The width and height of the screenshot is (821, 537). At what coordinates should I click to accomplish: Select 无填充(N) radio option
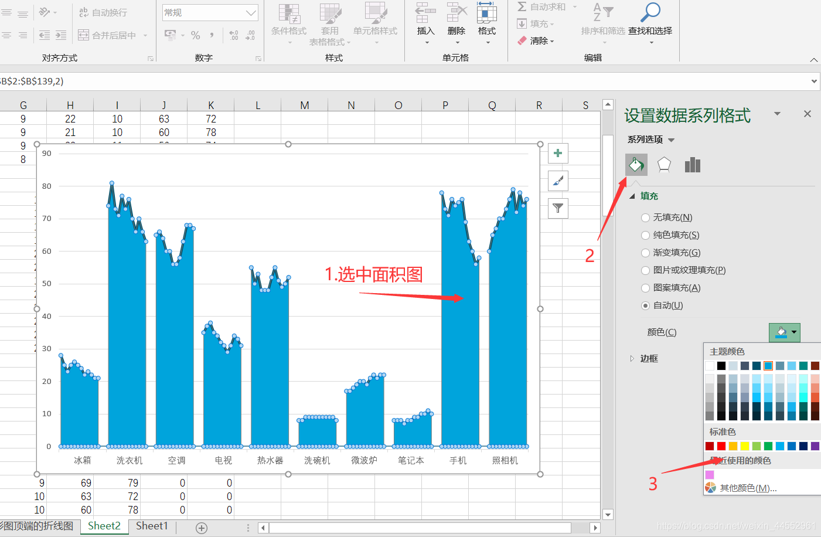coord(645,217)
